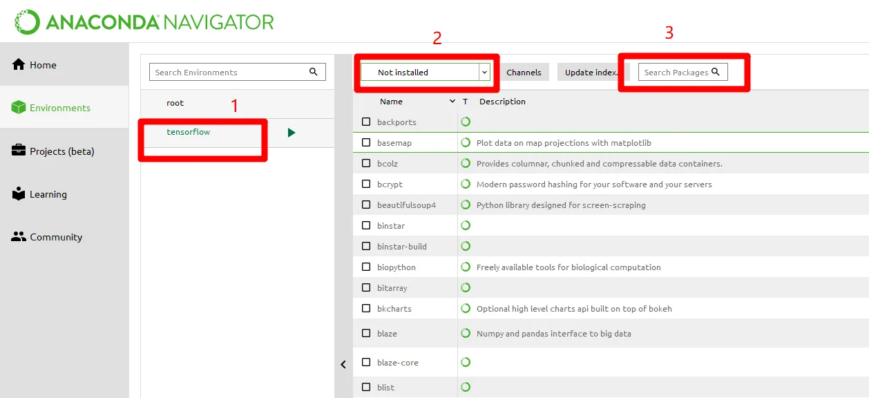Screen dimensions: 869x398
Task: Open the Home tab
Action: 64,64
